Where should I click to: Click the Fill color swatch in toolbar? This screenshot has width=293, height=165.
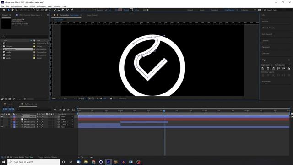pyautogui.click(x=120, y=10)
